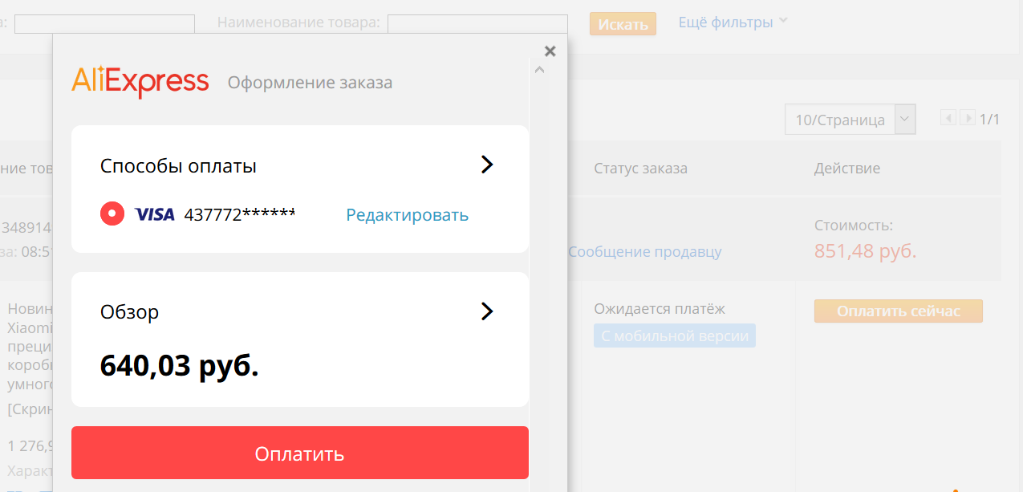Click the 851,48 руб. order cost
This screenshot has width=1023, height=492.
(866, 251)
